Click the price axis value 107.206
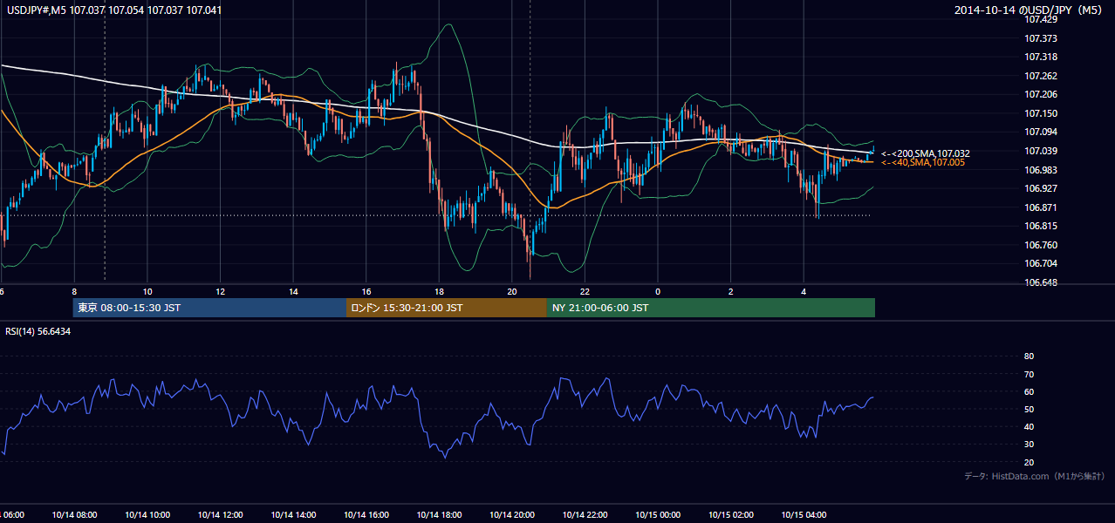The width and height of the screenshot is (1115, 523). pyautogui.click(x=1041, y=94)
